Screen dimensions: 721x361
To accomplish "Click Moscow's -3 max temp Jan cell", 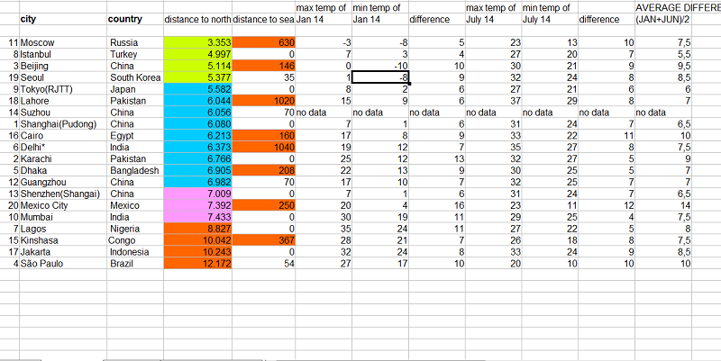I will (324, 42).
